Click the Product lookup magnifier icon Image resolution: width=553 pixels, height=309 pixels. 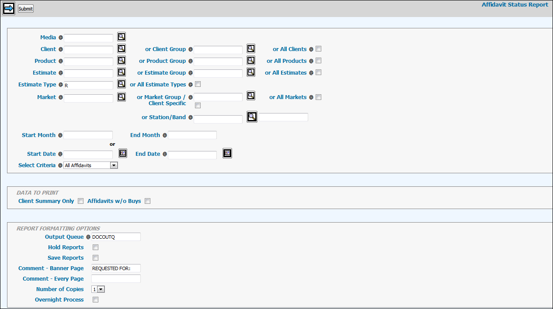122,61
